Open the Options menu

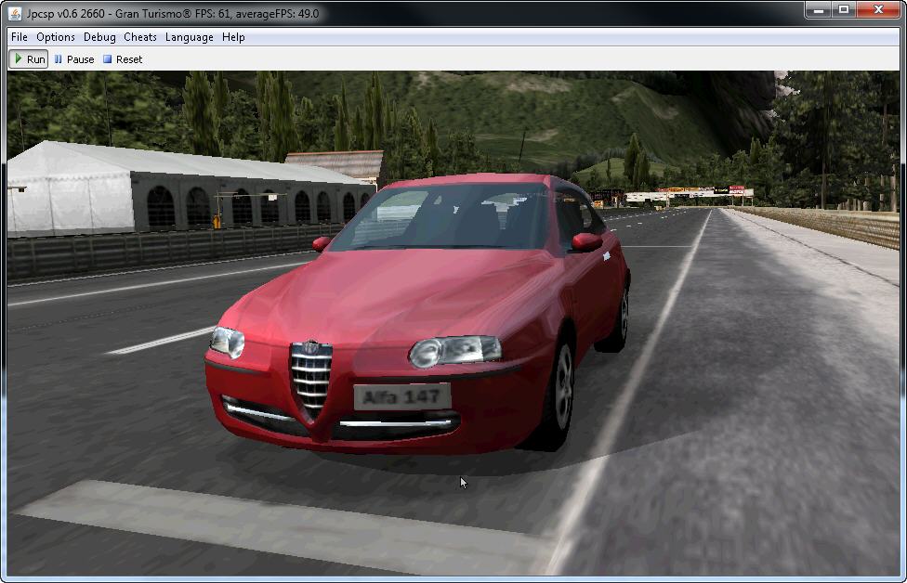[56, 37]
